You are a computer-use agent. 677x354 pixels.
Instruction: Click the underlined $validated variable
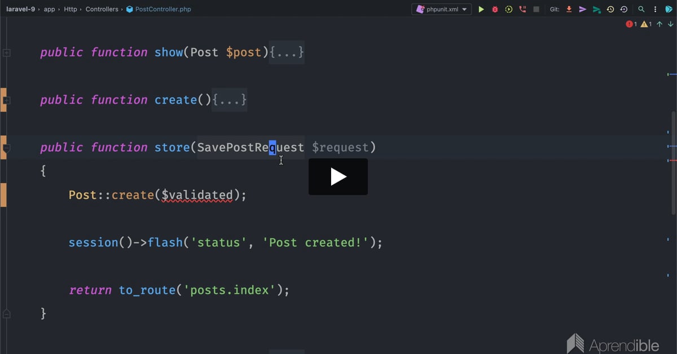coord(197,195)
